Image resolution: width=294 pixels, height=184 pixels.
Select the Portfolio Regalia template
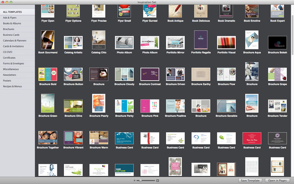(x=201, y=40)
